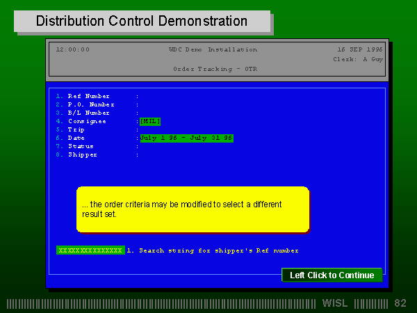Select the Trip option
The image size is (417, 313).
[76, 129]
